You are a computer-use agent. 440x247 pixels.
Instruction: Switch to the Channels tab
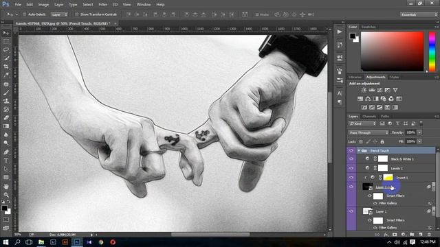point(369,116)
